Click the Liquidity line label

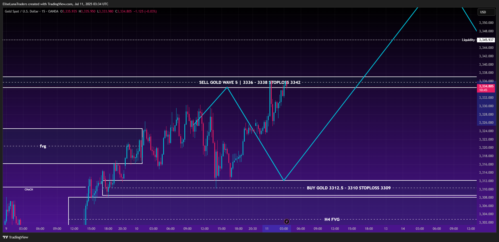coord(468,40)
